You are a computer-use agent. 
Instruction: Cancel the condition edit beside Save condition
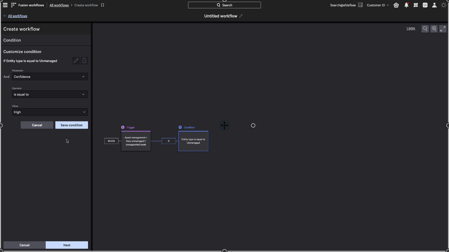[x=37, y=125]
